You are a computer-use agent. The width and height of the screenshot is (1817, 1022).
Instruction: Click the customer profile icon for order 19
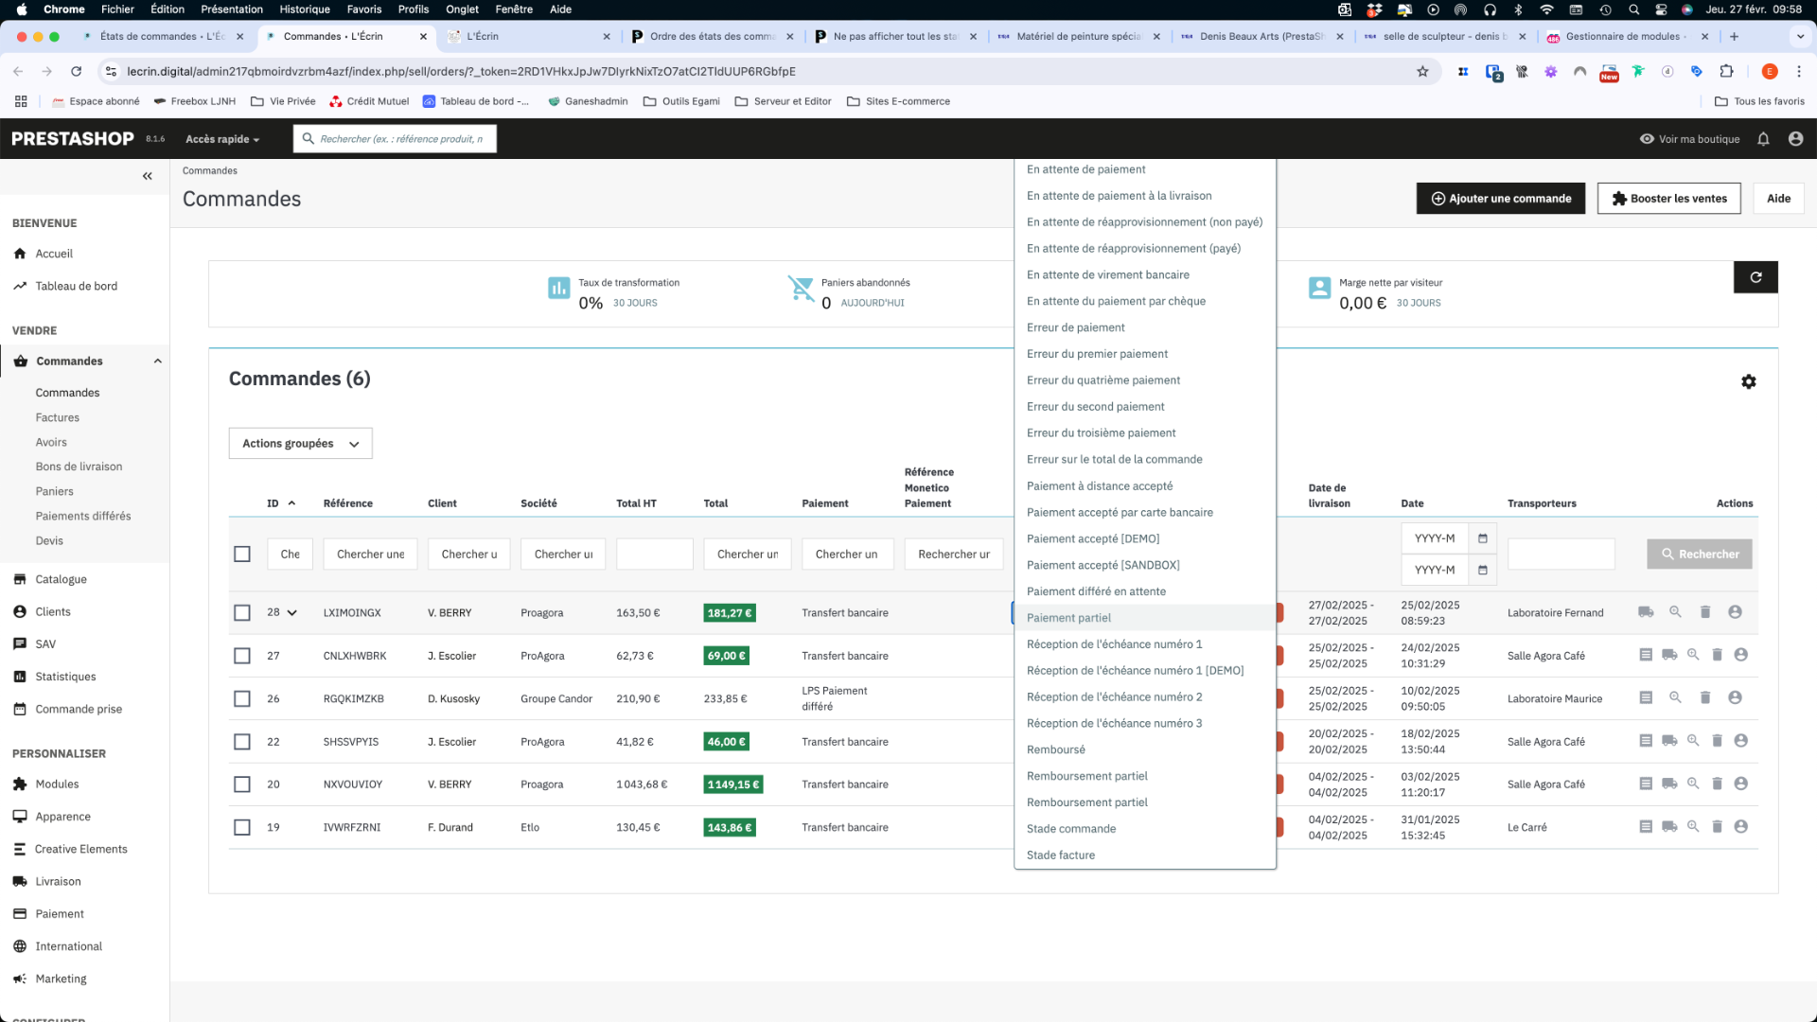[x=1740, y=826]
